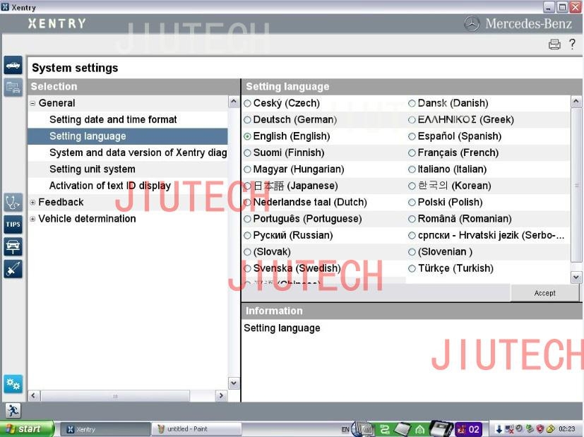Viewport: 584px width, 437px height.
Task: Click the Accept button
Action: pos(545,293)
